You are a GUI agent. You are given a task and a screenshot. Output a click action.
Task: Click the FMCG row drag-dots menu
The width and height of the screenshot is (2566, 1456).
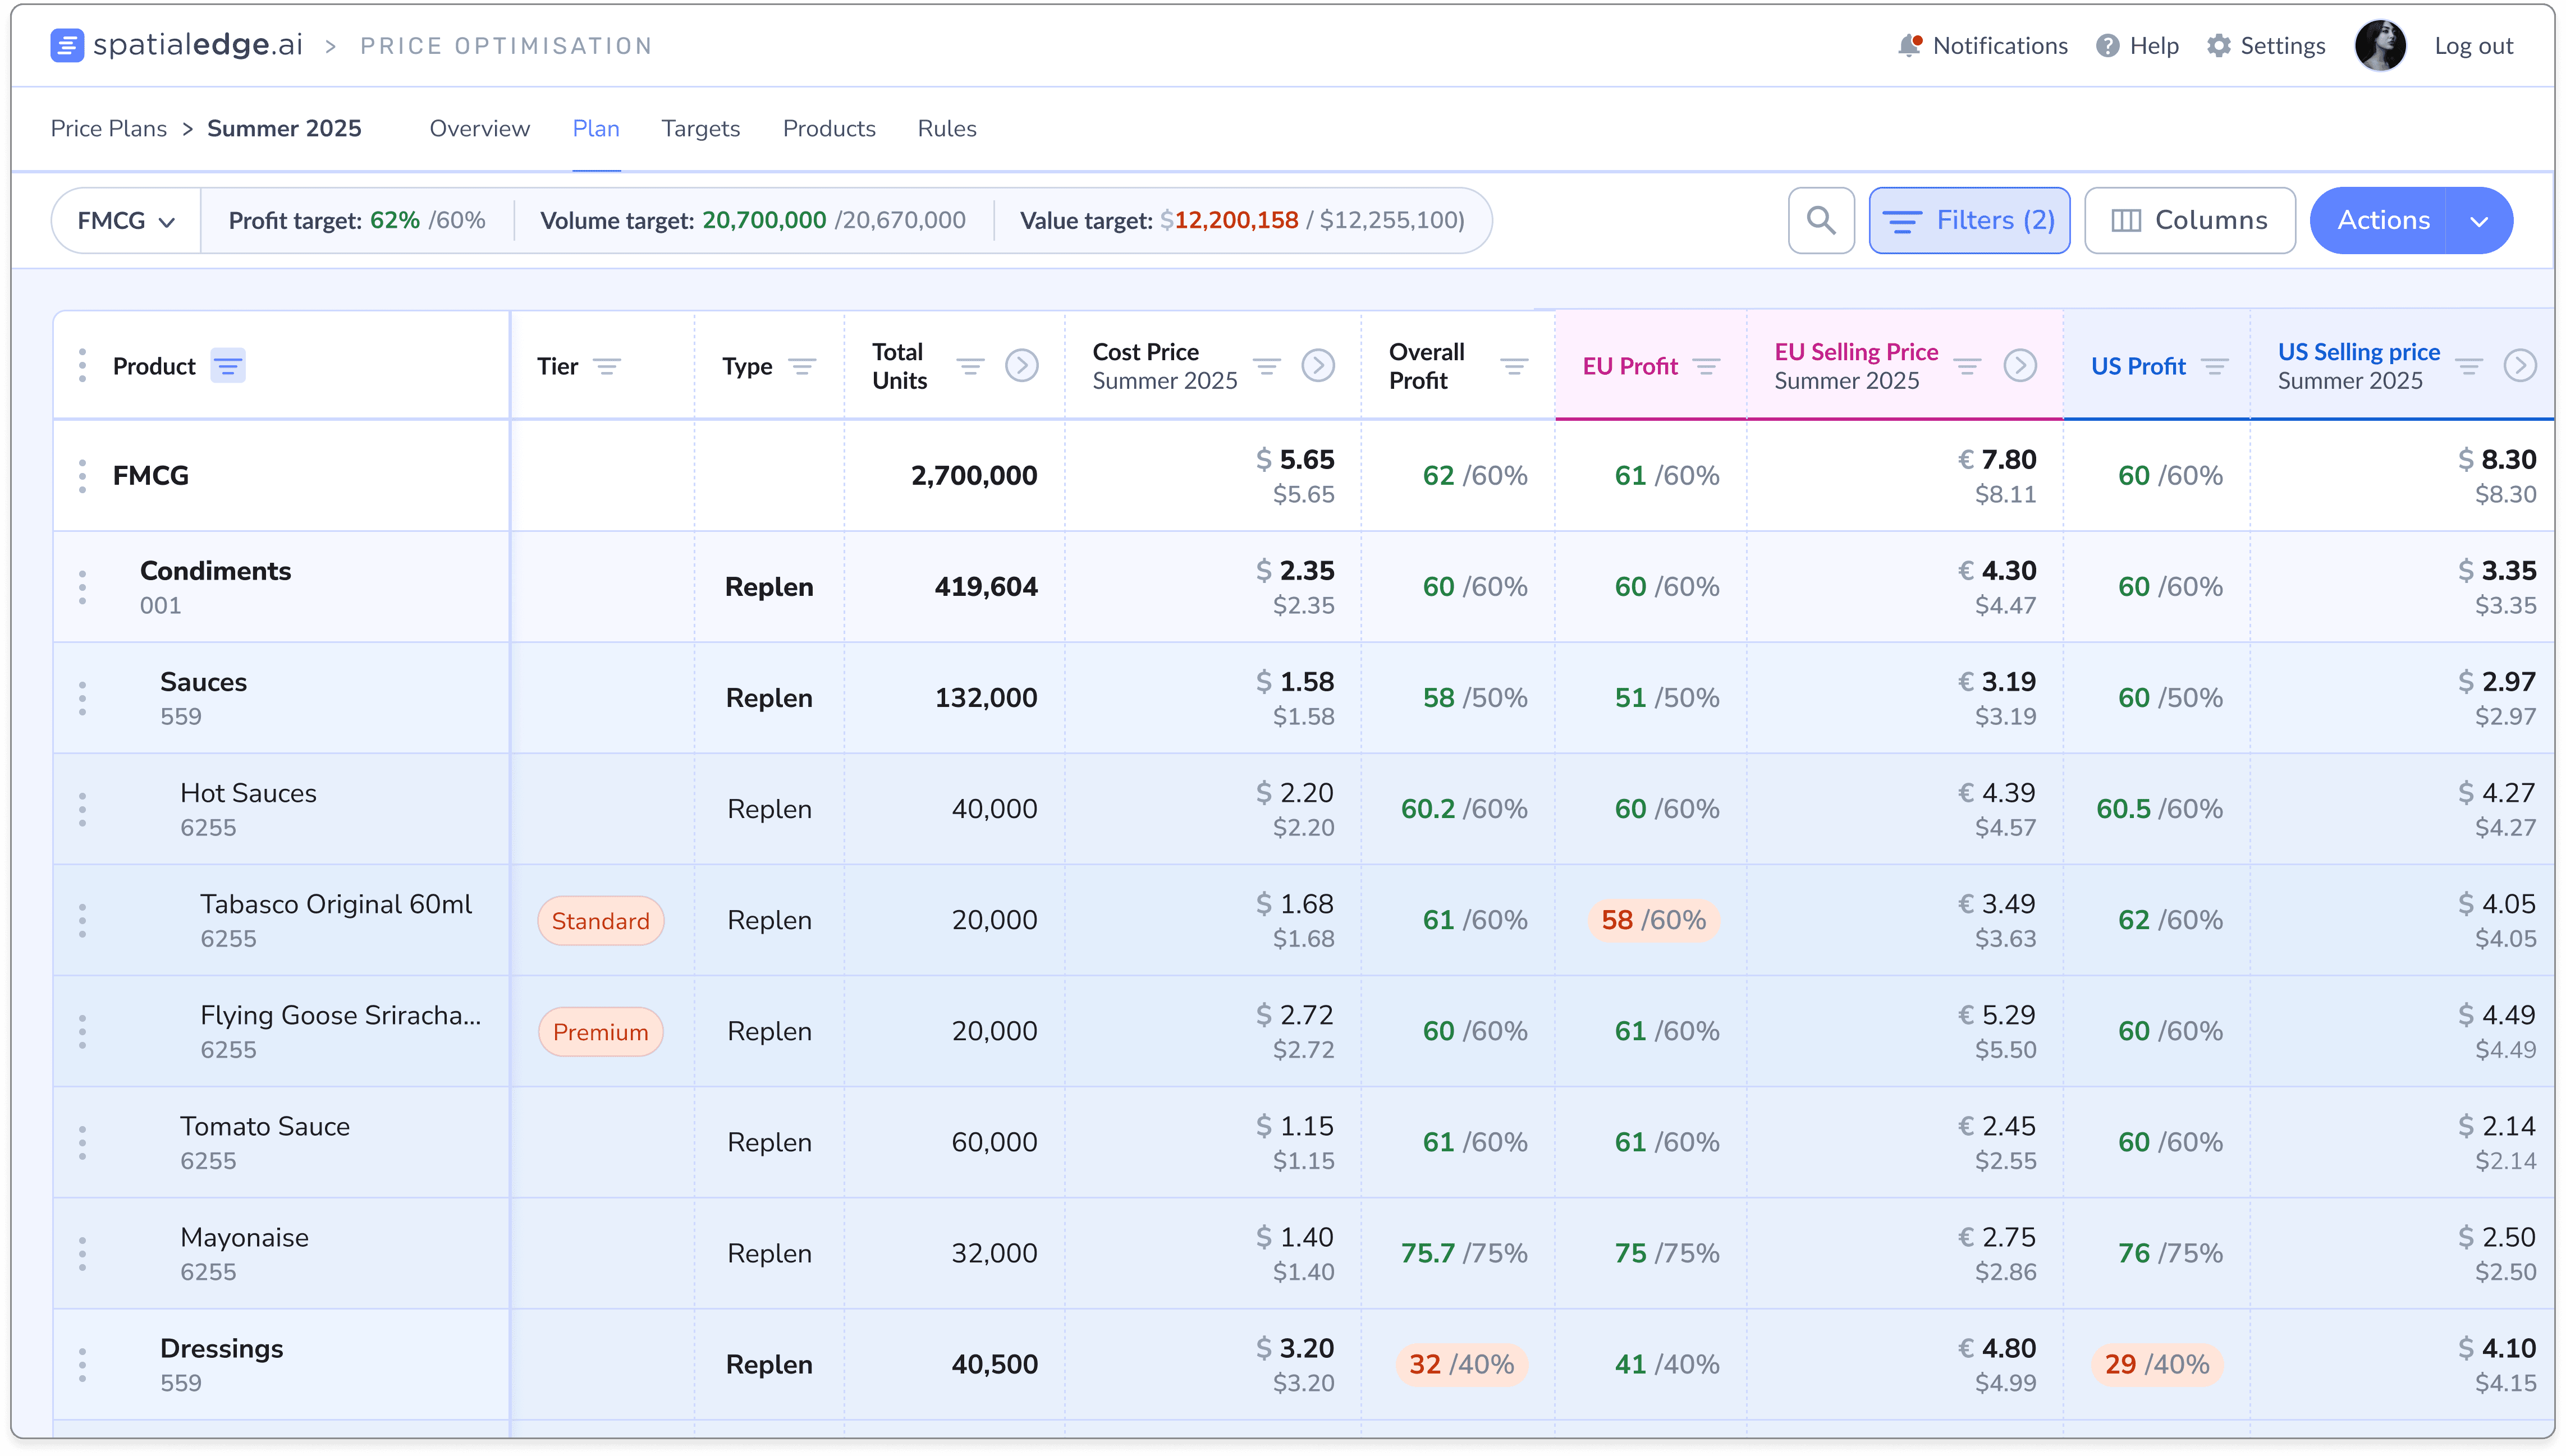pos(82,476)
